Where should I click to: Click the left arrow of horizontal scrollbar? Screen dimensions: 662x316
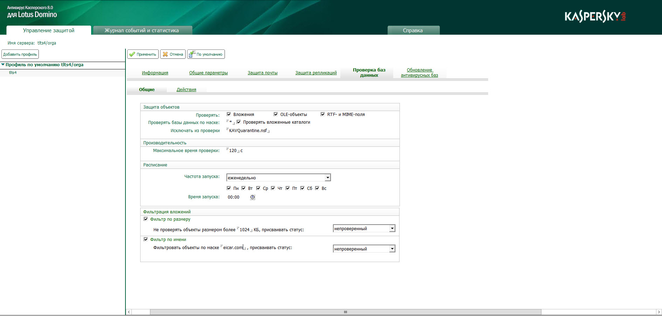pyautogui.click(x=129, y=312)
